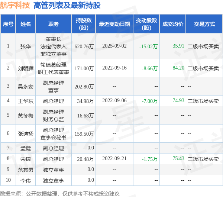This screenshot has height=197, width=223.
Task: Select the 序号 column header
Action: pos(8,24)
